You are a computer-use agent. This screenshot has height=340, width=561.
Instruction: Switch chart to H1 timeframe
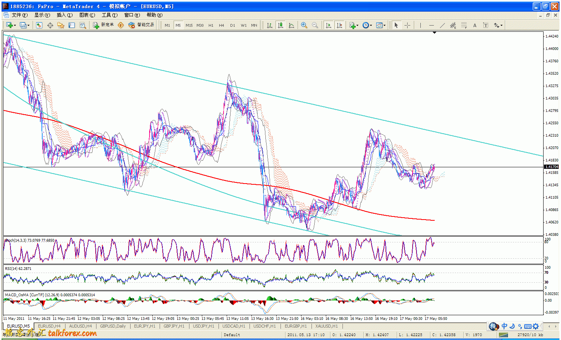coord(211,25)
